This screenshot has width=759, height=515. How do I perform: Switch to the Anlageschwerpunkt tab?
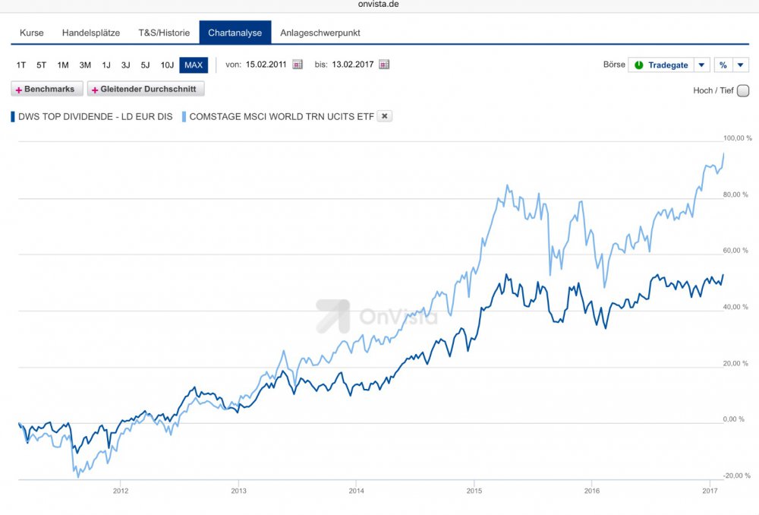(320, 33)
